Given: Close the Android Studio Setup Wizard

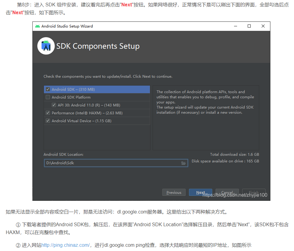Looking at the screenshot, I should pos(263,26).
